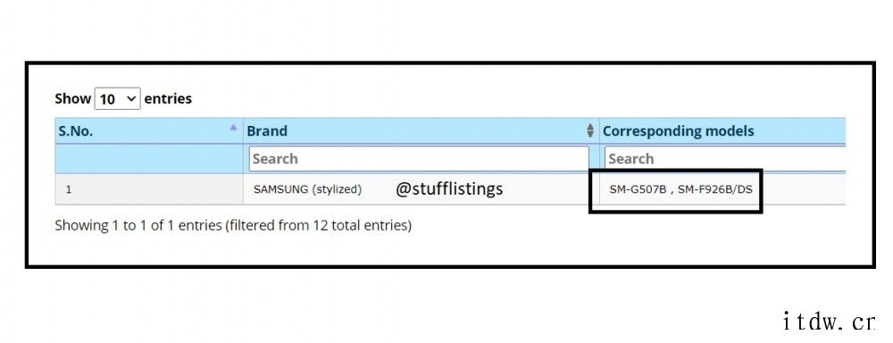Click the Show label before the dropdown

72,98
